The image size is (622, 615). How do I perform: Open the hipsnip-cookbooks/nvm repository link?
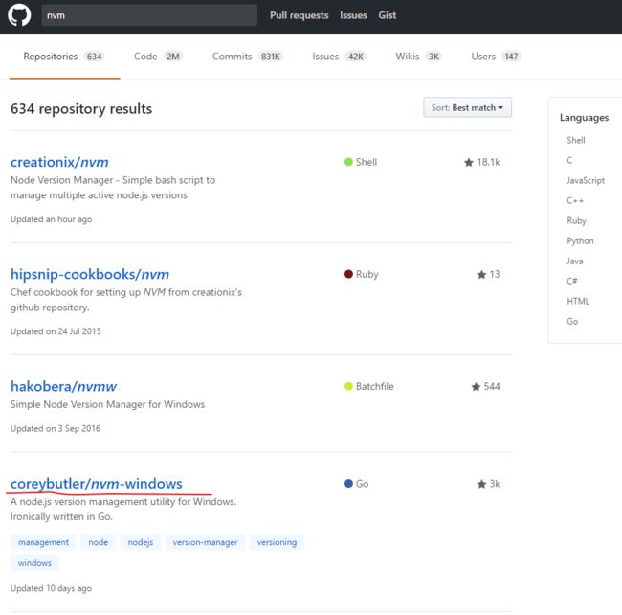(90, 274)
